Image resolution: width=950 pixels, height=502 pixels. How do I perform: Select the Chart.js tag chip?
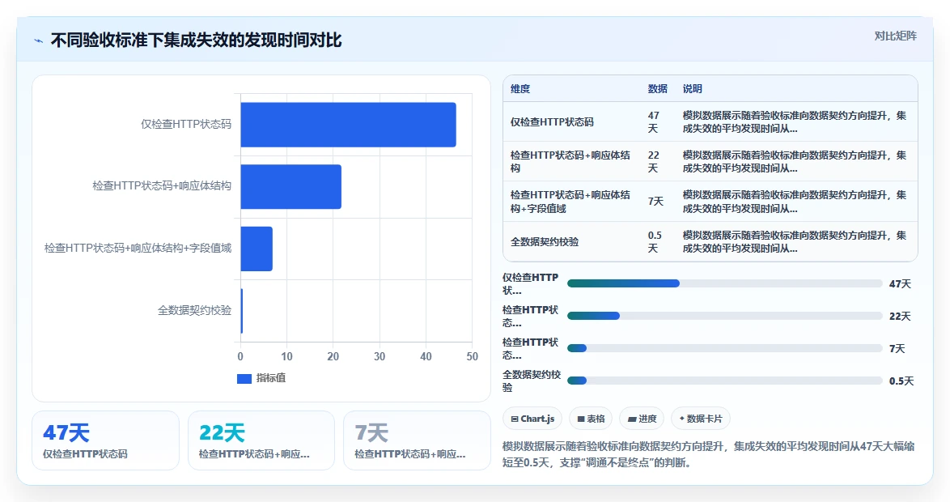(532, 419)
